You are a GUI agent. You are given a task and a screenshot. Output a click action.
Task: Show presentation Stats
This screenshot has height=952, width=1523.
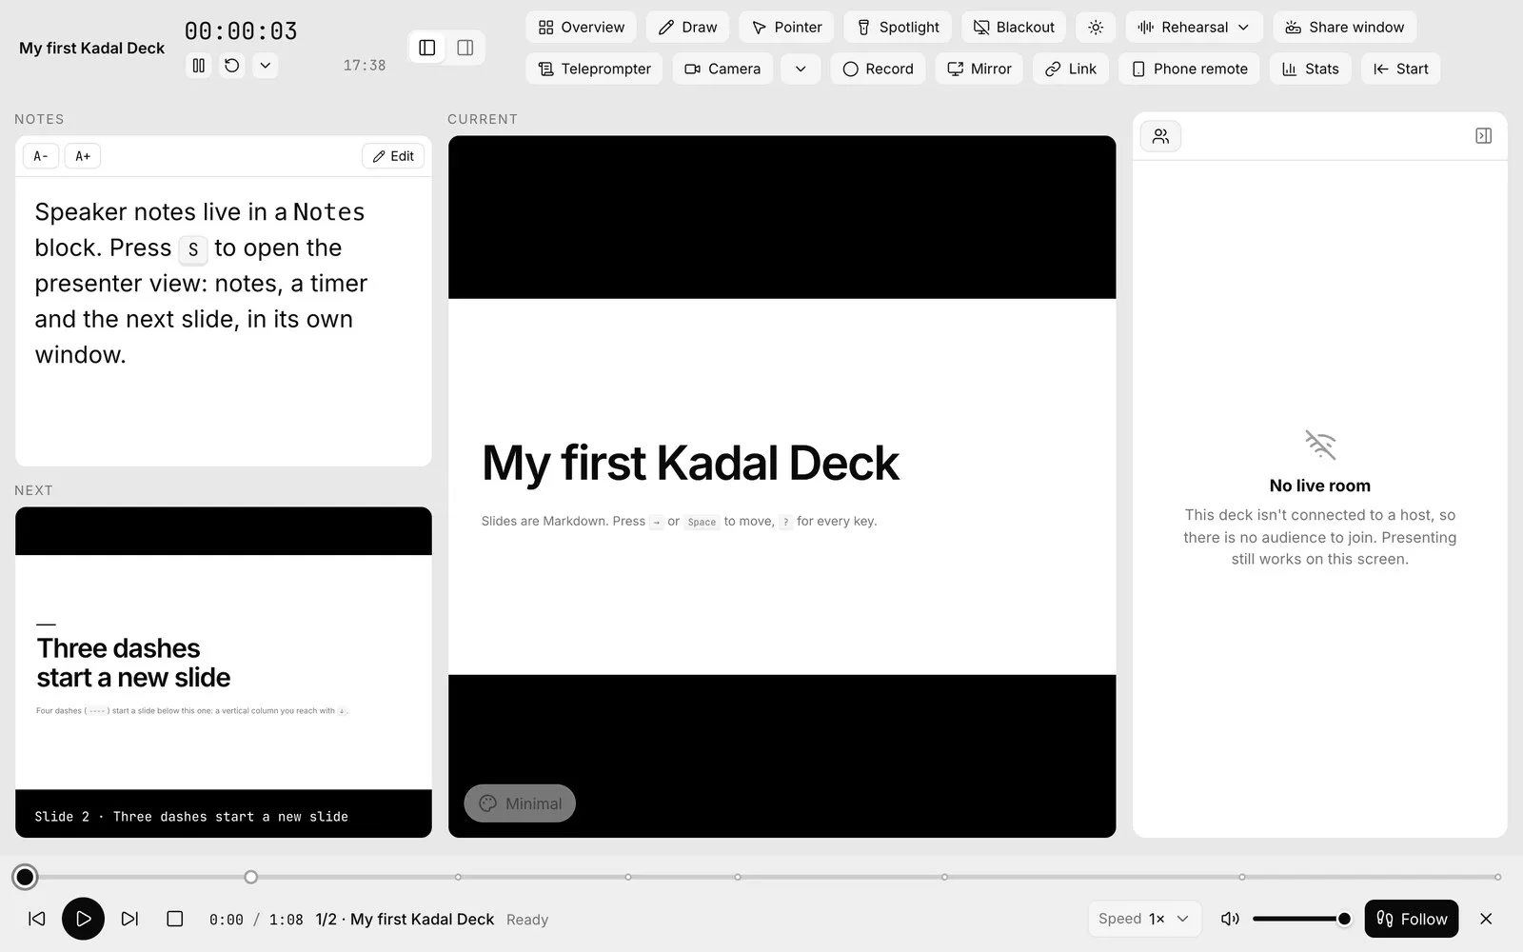click(1311, 69)
